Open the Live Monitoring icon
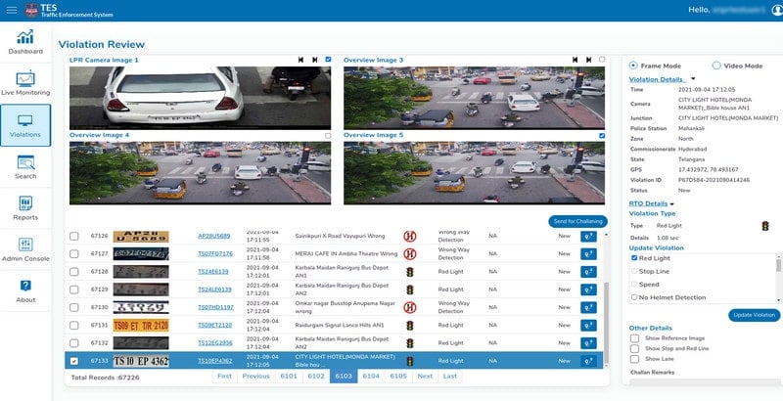 coord(25,78)
